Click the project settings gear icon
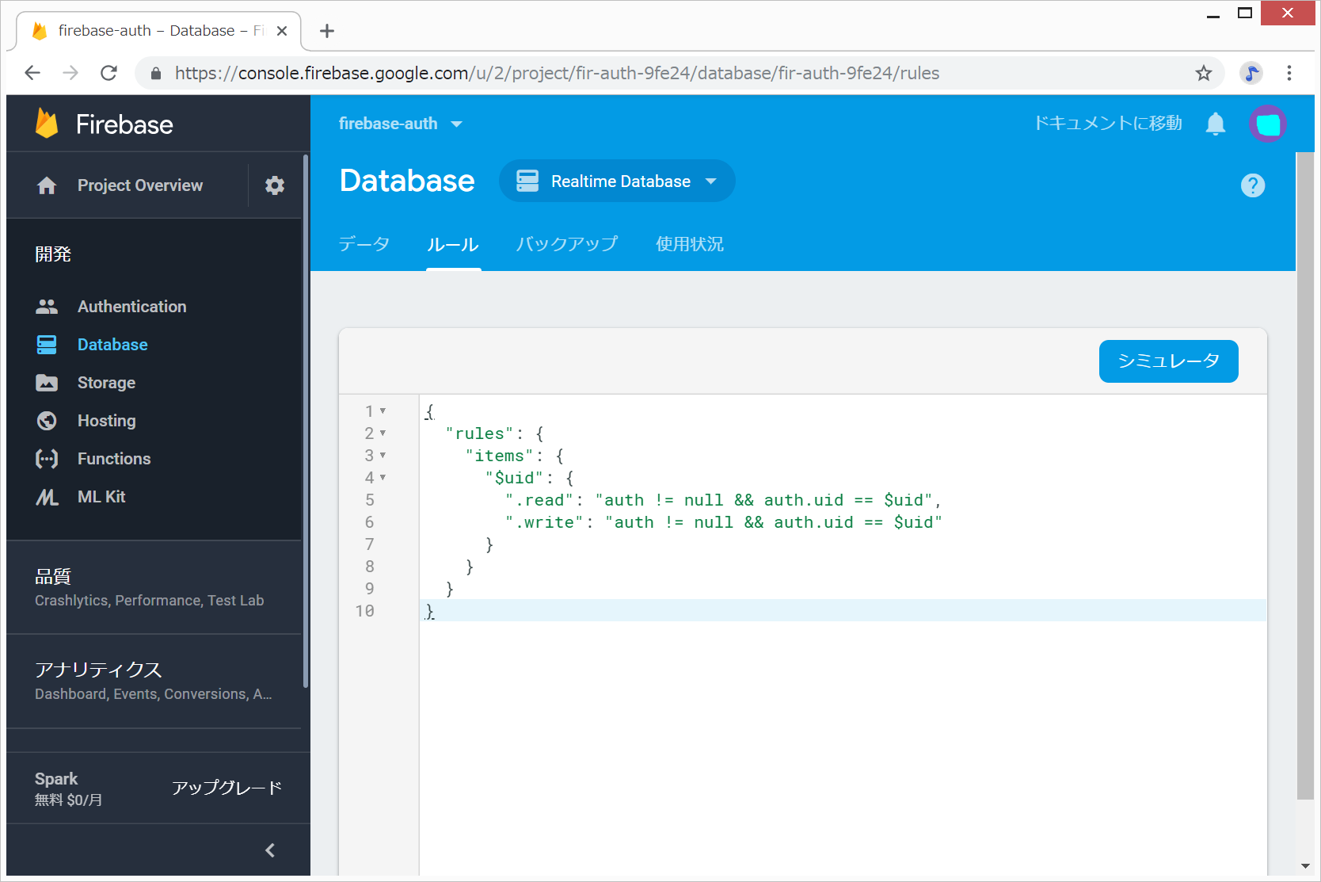This screenshot has width=1321, height=882. (275, 185)
